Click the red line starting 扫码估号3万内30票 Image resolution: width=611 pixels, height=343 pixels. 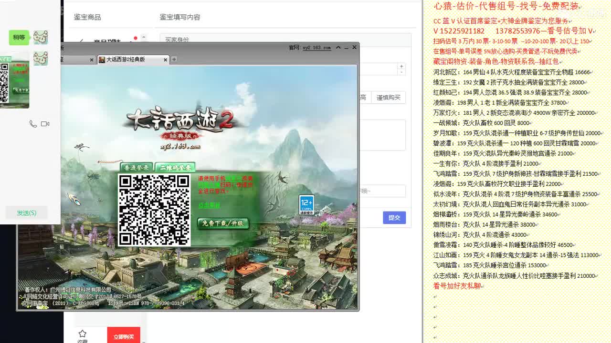click(x=513, y=41)
